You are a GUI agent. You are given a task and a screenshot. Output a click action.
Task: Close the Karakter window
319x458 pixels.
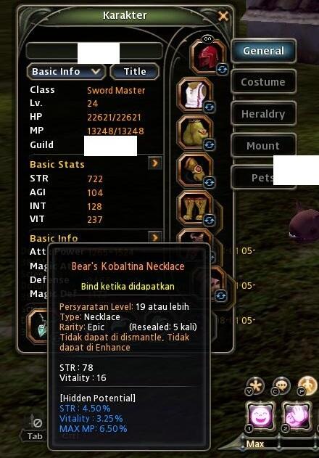coord(223,16)
